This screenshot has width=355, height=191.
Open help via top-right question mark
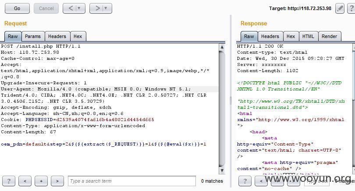[351, 8]
